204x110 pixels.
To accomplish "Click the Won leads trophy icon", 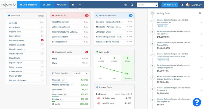I will (x=97, y=52).
